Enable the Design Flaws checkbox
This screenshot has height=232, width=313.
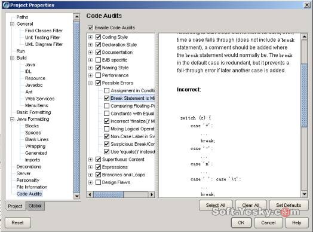point(98,182)
